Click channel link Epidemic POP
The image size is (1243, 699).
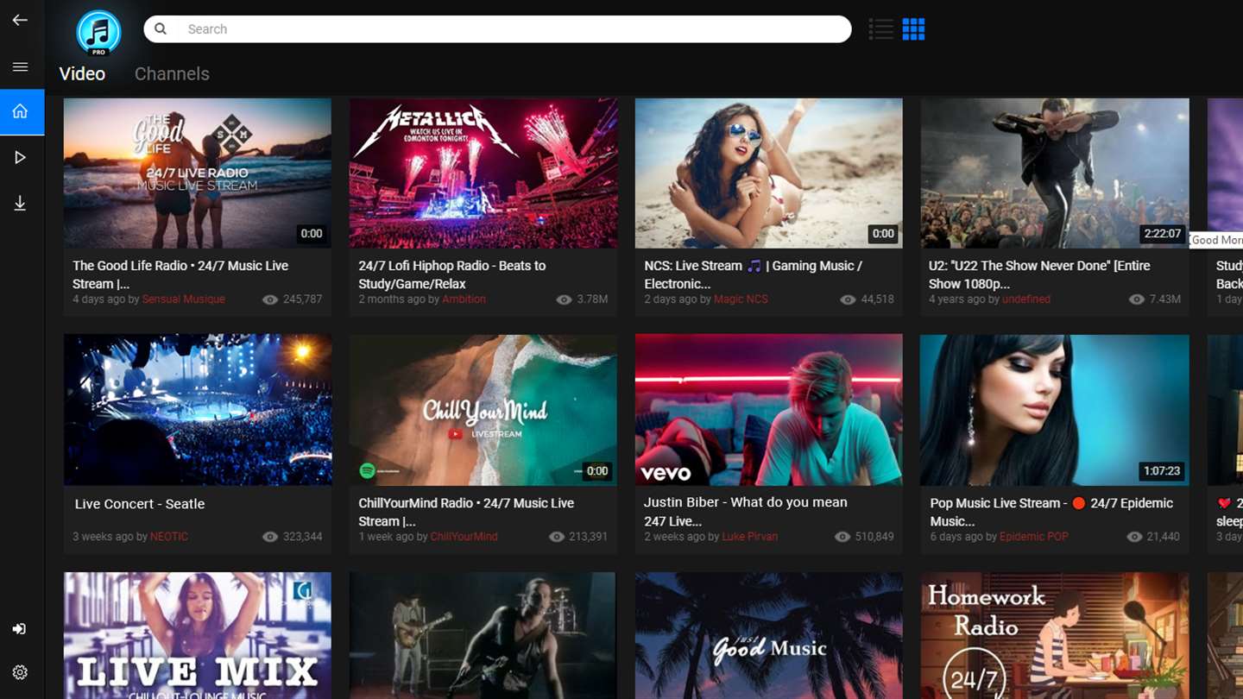[x=1034, y=537]
